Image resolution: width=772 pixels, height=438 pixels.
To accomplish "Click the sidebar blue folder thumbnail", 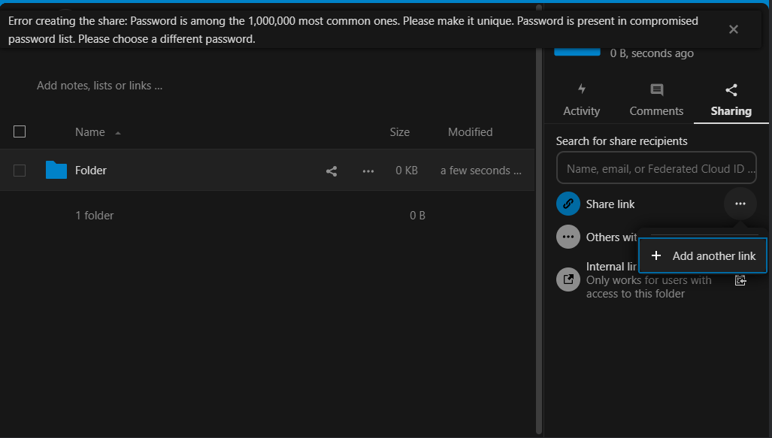I will pos(577,51).
